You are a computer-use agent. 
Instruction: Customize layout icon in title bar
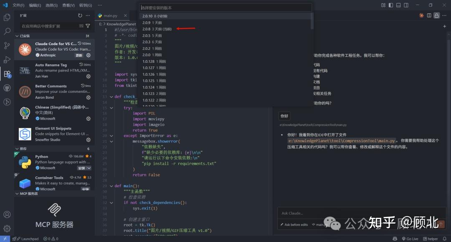click(x=383, y=5)
